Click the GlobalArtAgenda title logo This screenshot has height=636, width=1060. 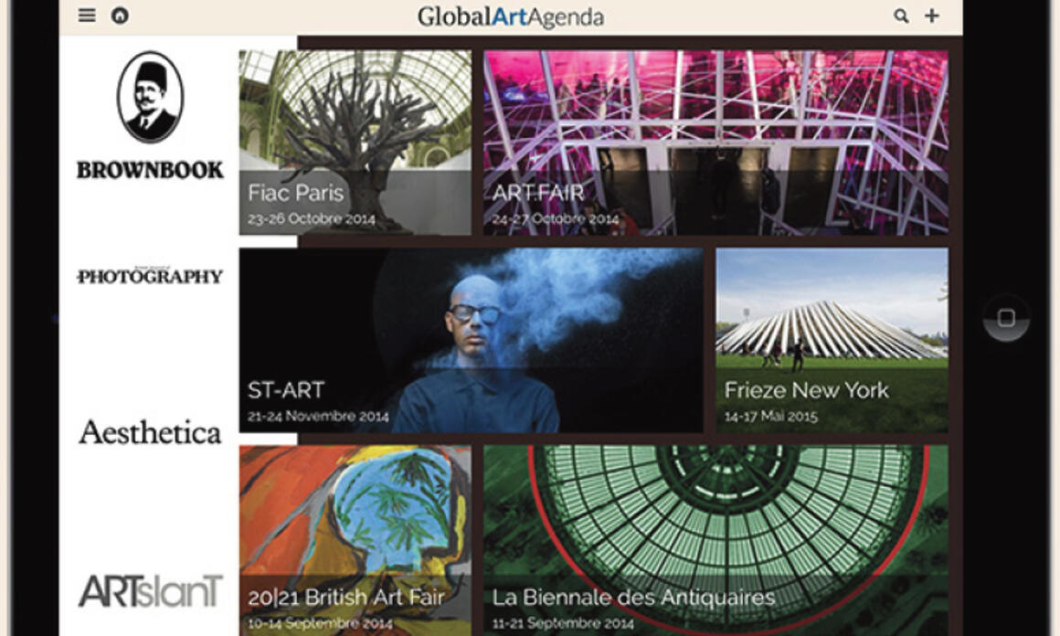point(511,16)
